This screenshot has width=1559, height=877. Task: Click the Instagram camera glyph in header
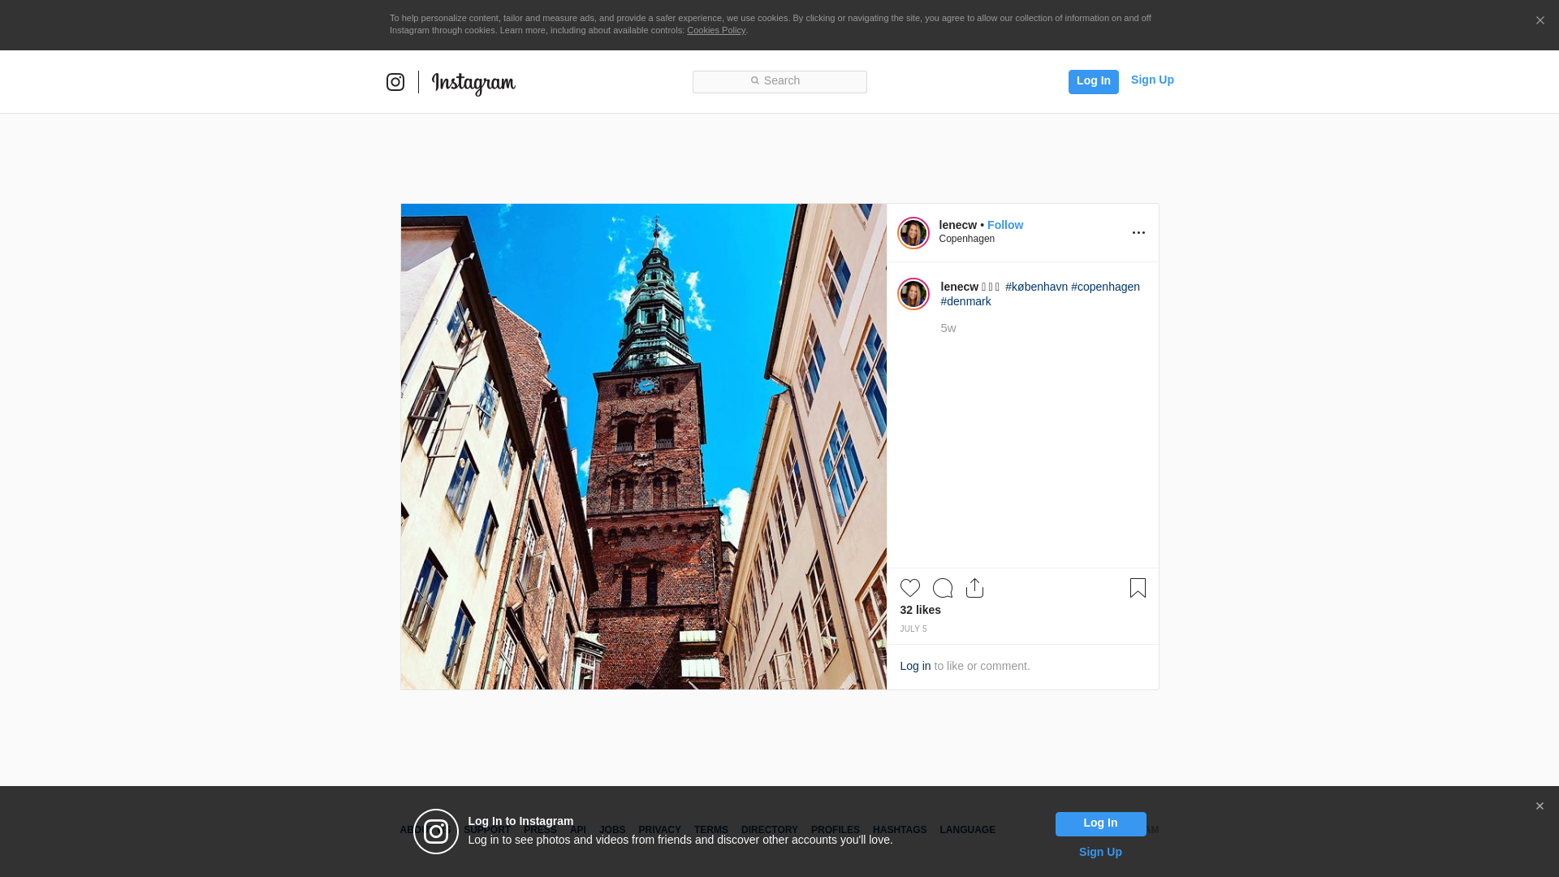(395, 82)
